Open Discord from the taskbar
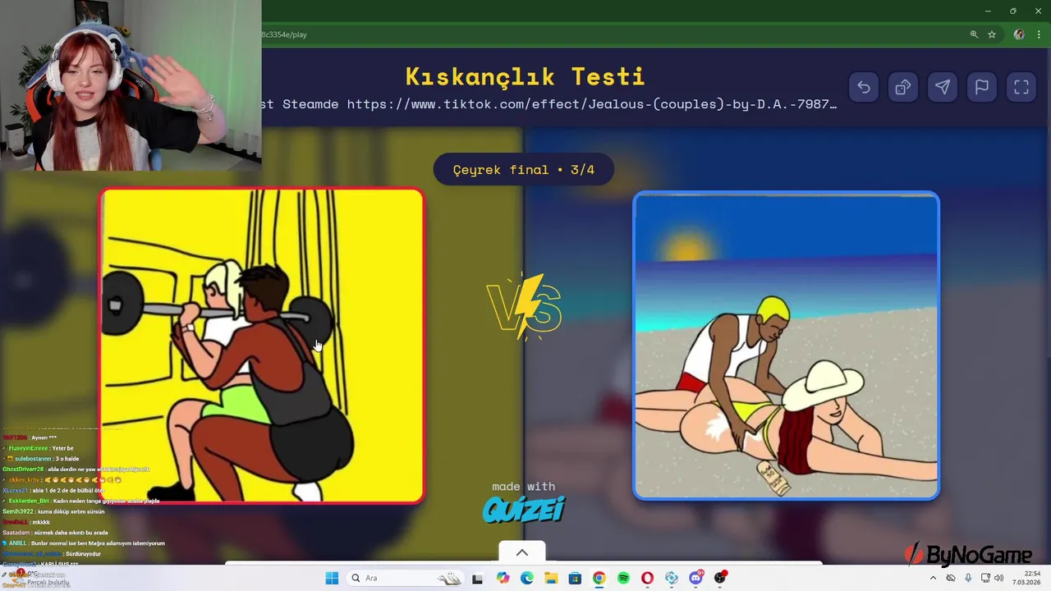Screen dimensions: 1051x591 click(696, 578)
